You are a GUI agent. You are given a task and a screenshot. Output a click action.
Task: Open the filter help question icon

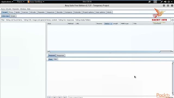(172, 20)
